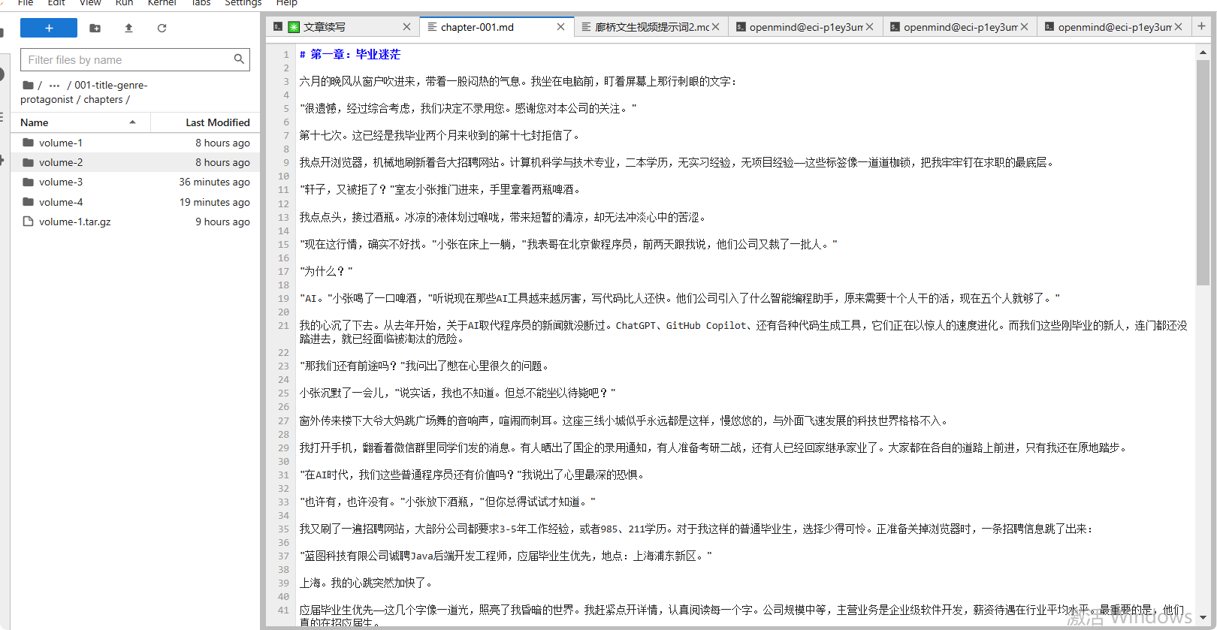Expand the collapsed breadcrumb ellipsis

coord(54,86)
